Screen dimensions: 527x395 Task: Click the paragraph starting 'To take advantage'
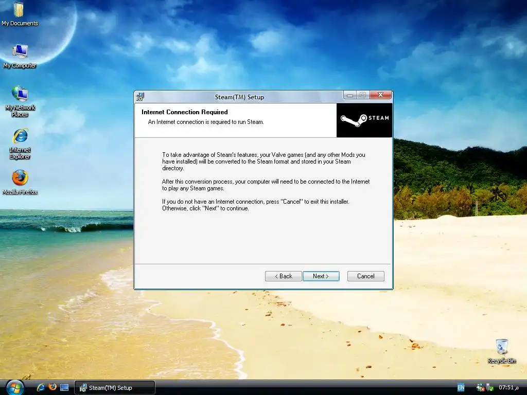pos(263,161)
